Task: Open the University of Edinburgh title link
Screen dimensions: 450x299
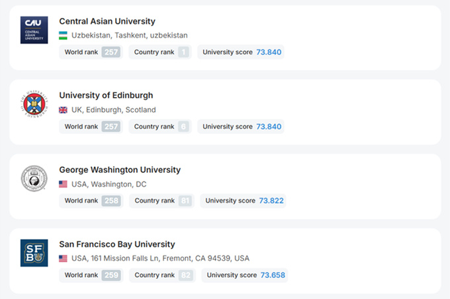Action: coord(106,96)
